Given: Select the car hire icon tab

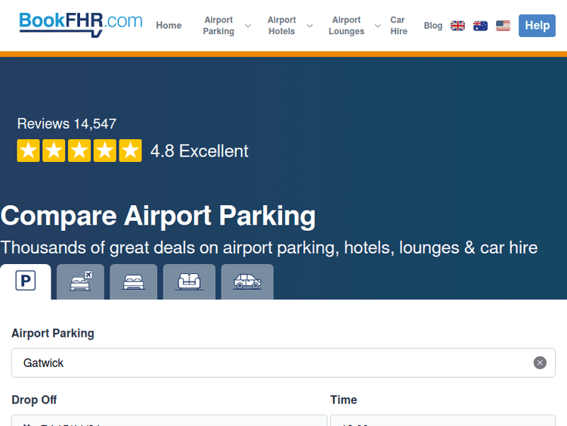Looking at the screenshot, I should coord(247,282).
